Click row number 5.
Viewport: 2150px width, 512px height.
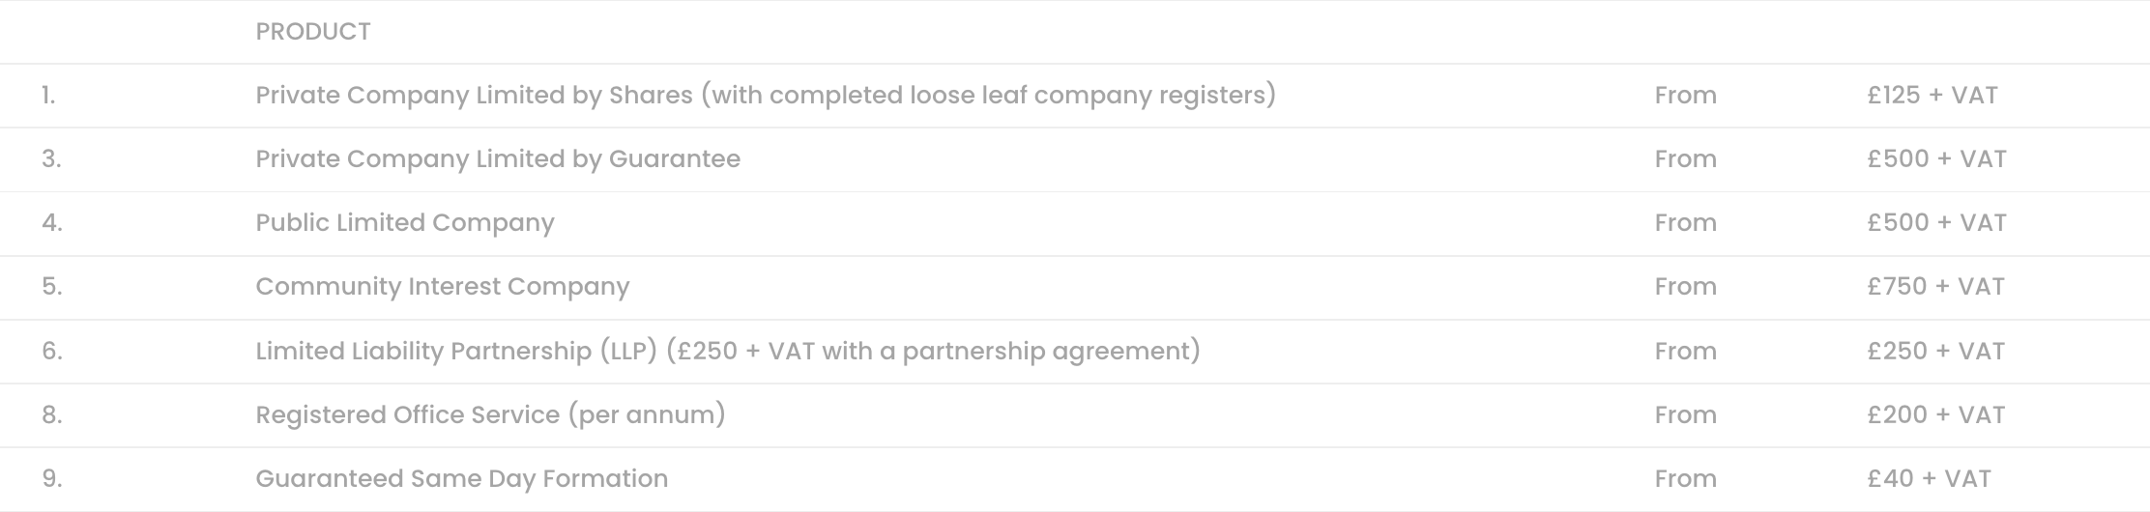coord(52,287)
